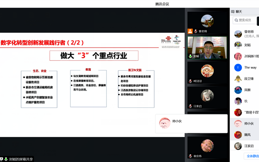Click 随风's avatar in the member list
This screenshot has height=162, width=259.
point(238,134)
